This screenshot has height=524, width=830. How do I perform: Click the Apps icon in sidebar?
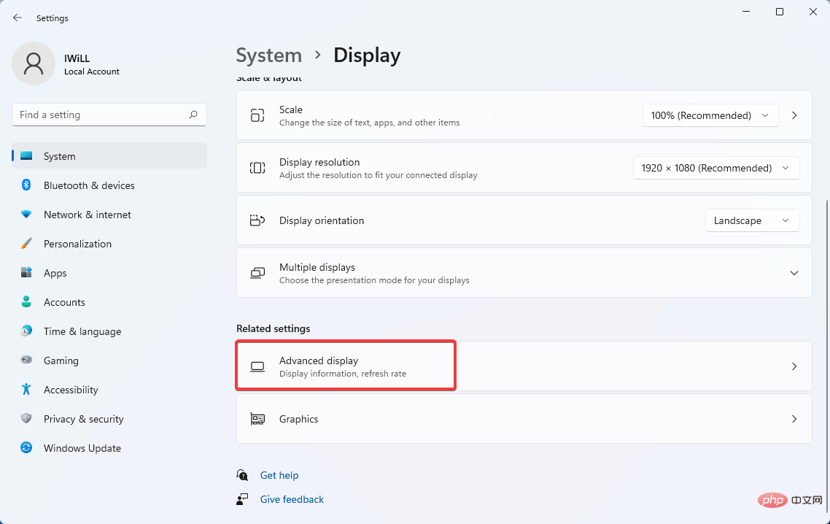(26, 272)
